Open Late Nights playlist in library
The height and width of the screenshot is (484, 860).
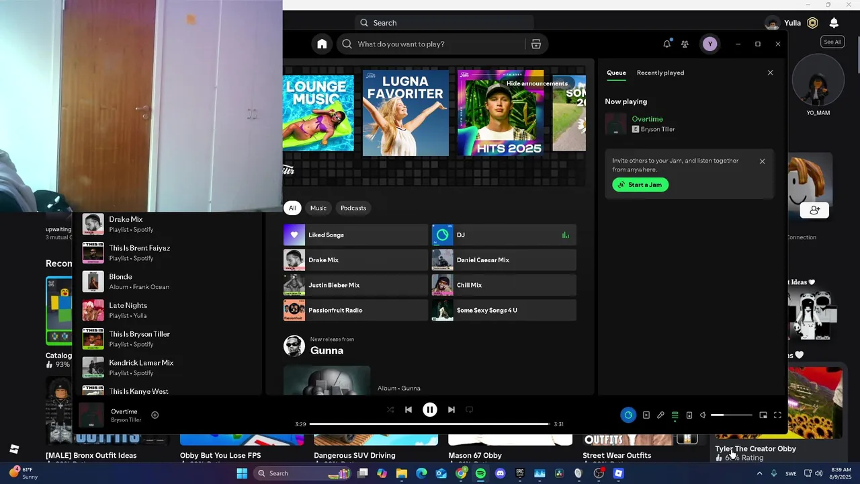(168, 310)
